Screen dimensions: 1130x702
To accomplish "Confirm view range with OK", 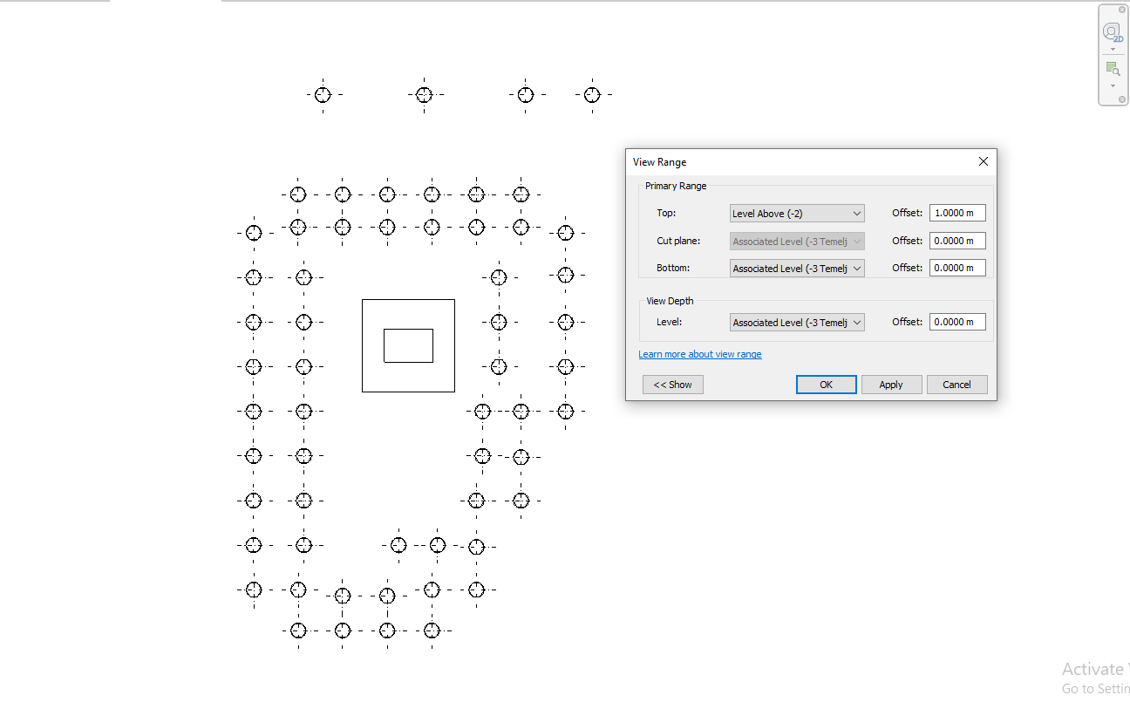I will (x=826, y=384).
